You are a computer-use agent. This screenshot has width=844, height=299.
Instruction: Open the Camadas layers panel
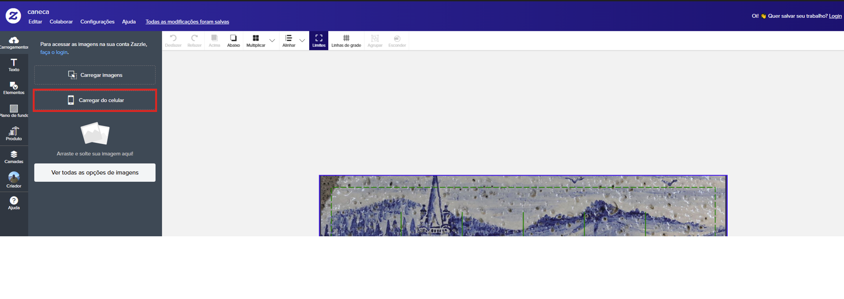(x=14, y=157)
